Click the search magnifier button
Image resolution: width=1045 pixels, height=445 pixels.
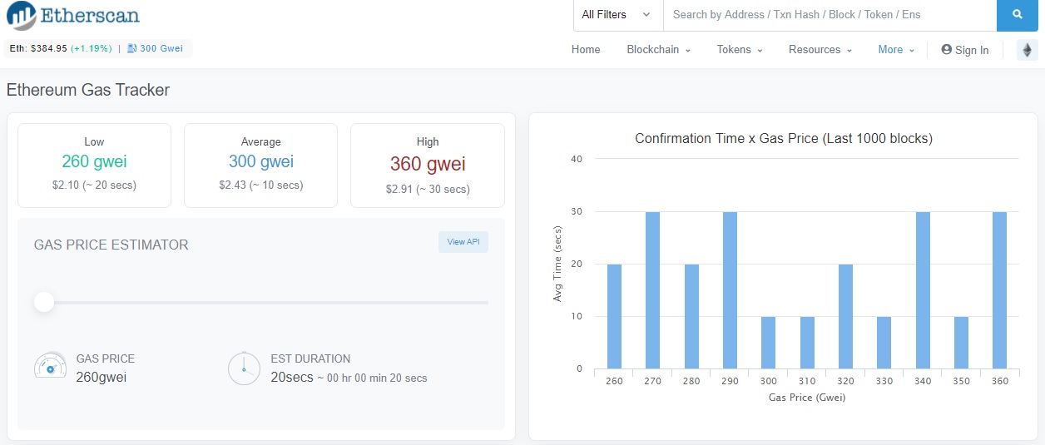1018,15
